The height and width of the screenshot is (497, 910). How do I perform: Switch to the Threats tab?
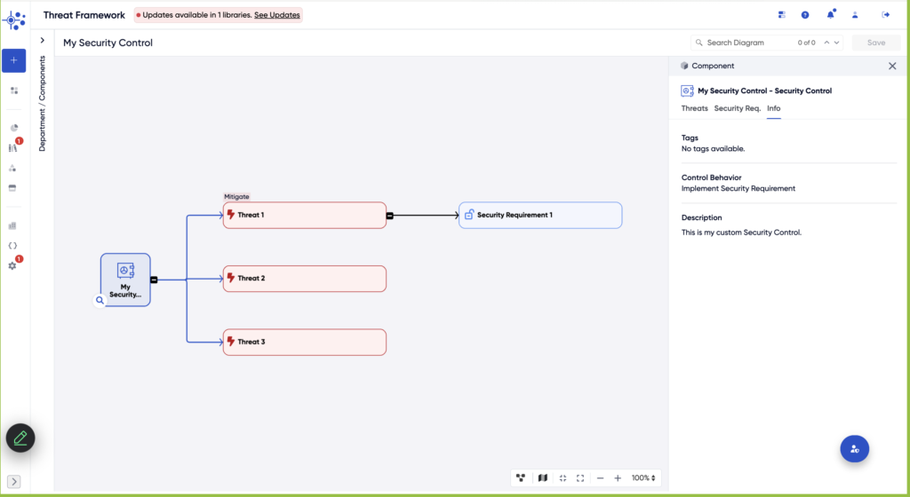(x=694, y=108)
